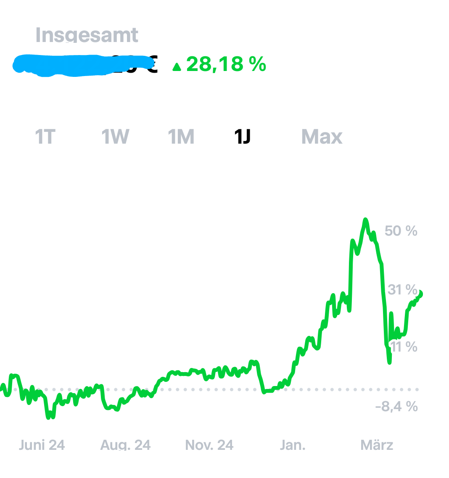449x478 pixels.
Task: Click the 50 % axis label
Action: click(x=401, y=231)
